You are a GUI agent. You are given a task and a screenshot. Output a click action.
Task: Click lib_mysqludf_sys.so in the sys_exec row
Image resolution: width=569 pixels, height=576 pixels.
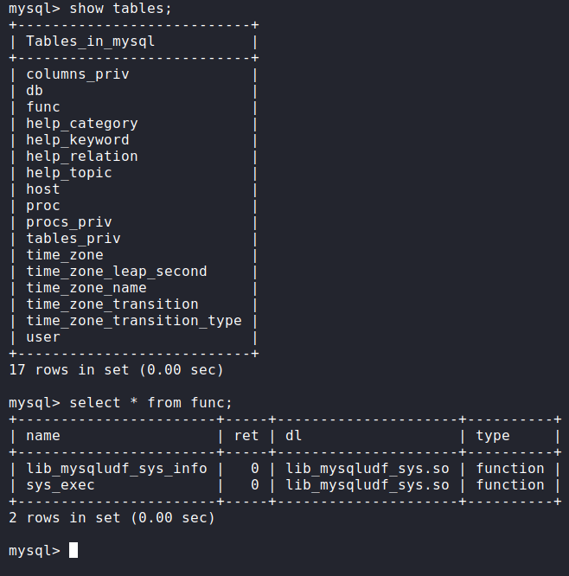(368, 485)
